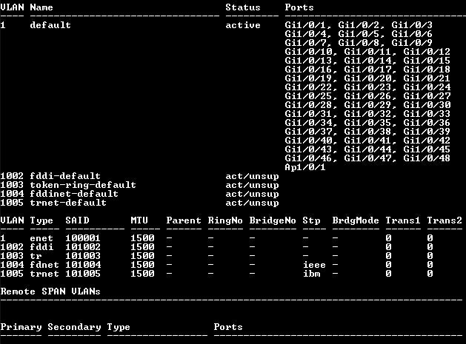466x344 pixels.
Task: Click 'act/unsup' status of fddi-default row
Action: coord(252,177)
